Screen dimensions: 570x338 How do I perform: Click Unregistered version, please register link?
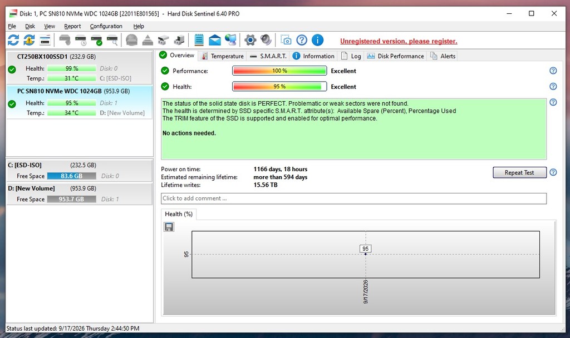tap(399, 41)
